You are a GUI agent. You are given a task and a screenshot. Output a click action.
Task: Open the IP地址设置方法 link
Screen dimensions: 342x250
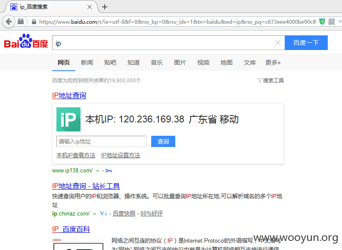point(121,156)
